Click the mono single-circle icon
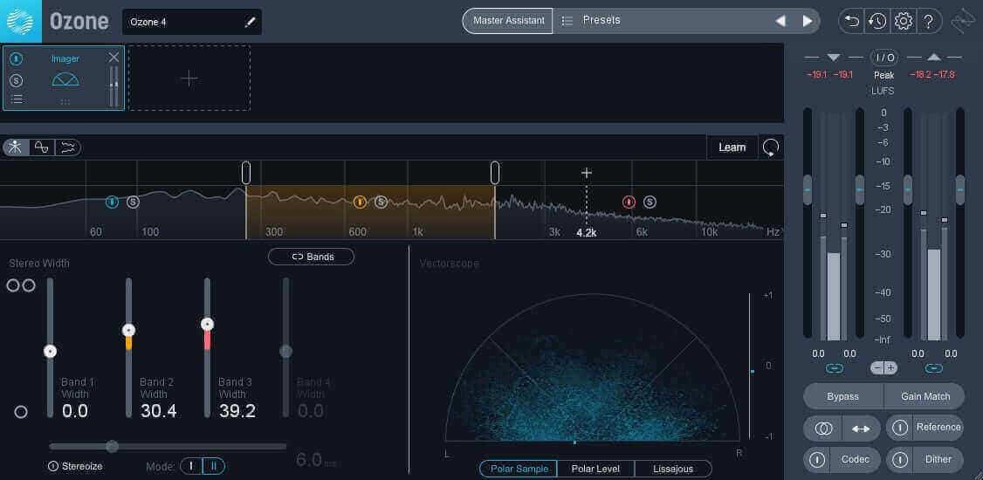Screen dimensions: 983x480 (21, 412)
